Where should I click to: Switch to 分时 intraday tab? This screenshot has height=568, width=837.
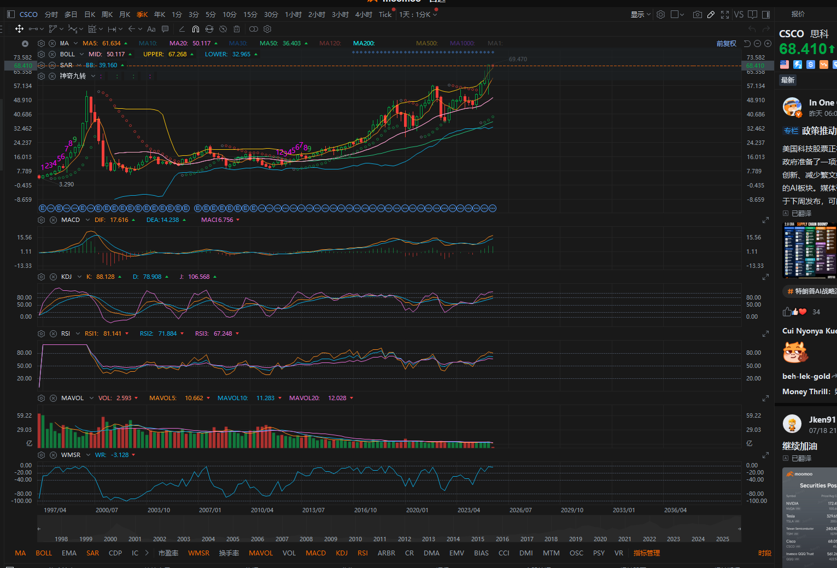coord(51,15)
